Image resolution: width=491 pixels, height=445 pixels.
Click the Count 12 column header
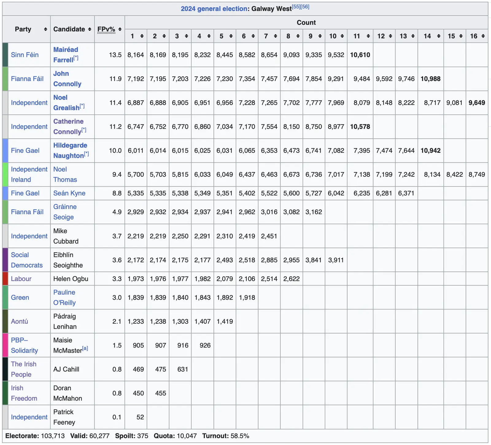[x=381, y=36]
